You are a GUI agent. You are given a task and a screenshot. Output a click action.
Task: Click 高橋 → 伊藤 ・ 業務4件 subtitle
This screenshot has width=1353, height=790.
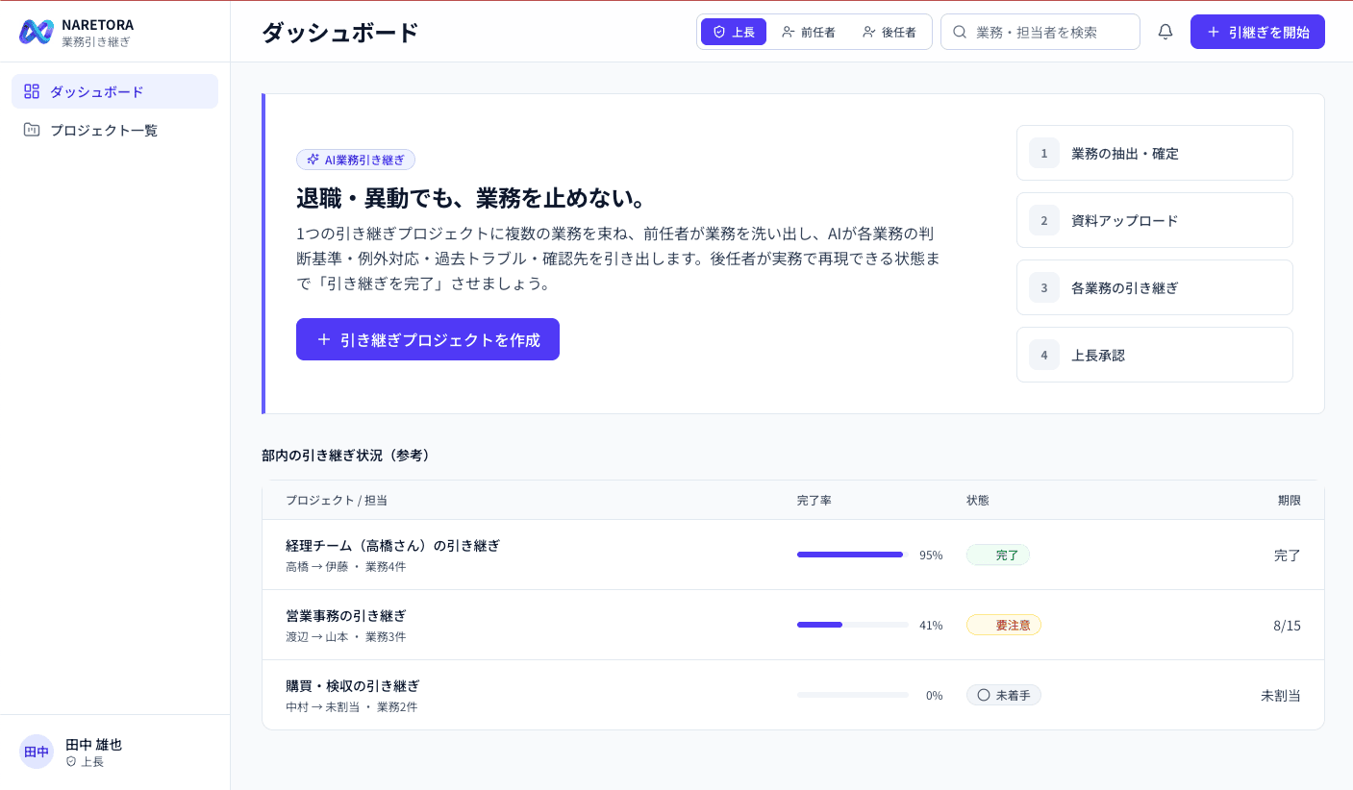tap(346, 566)
